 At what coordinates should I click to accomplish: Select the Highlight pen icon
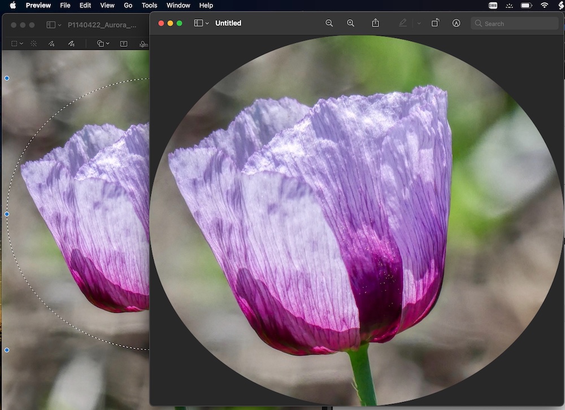point(402,23)
